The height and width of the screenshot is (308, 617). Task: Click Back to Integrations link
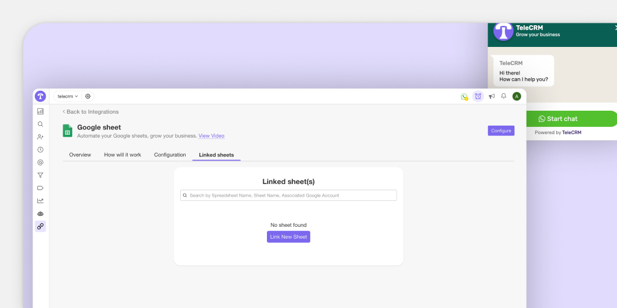(90, 111)
